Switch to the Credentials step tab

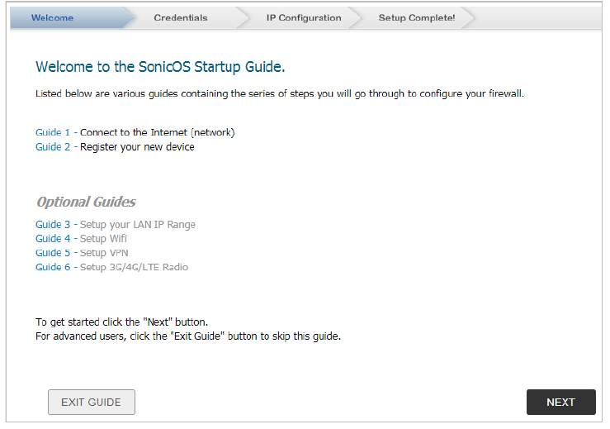(x=181, y=17)
